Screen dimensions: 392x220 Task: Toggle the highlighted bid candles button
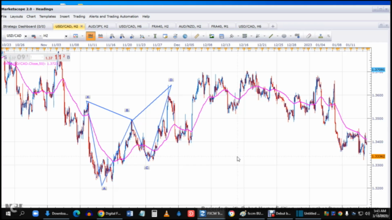91,36
